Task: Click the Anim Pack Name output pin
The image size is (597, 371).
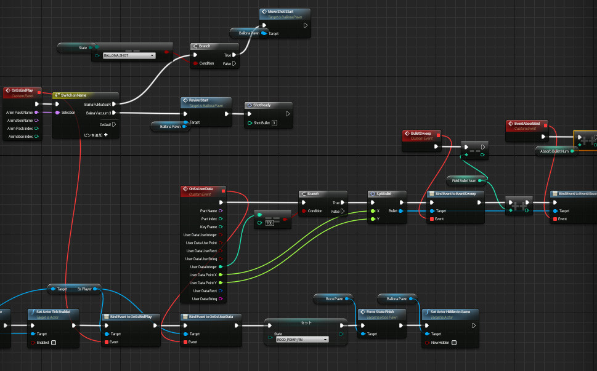Action: click(36, 113)
